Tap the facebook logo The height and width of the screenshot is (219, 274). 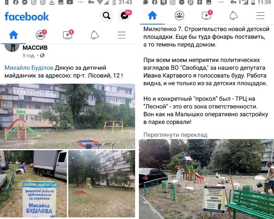[x=27, y=16]
